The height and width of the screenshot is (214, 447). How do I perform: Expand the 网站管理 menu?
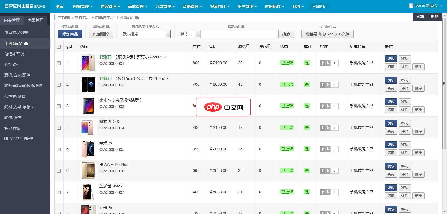pos(83,6)
